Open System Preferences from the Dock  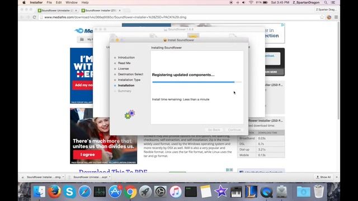click(161, 192)
